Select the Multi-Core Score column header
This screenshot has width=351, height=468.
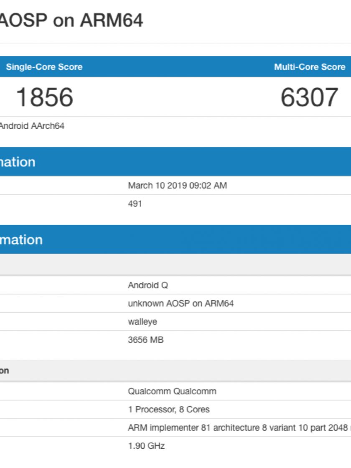(309, 67)
